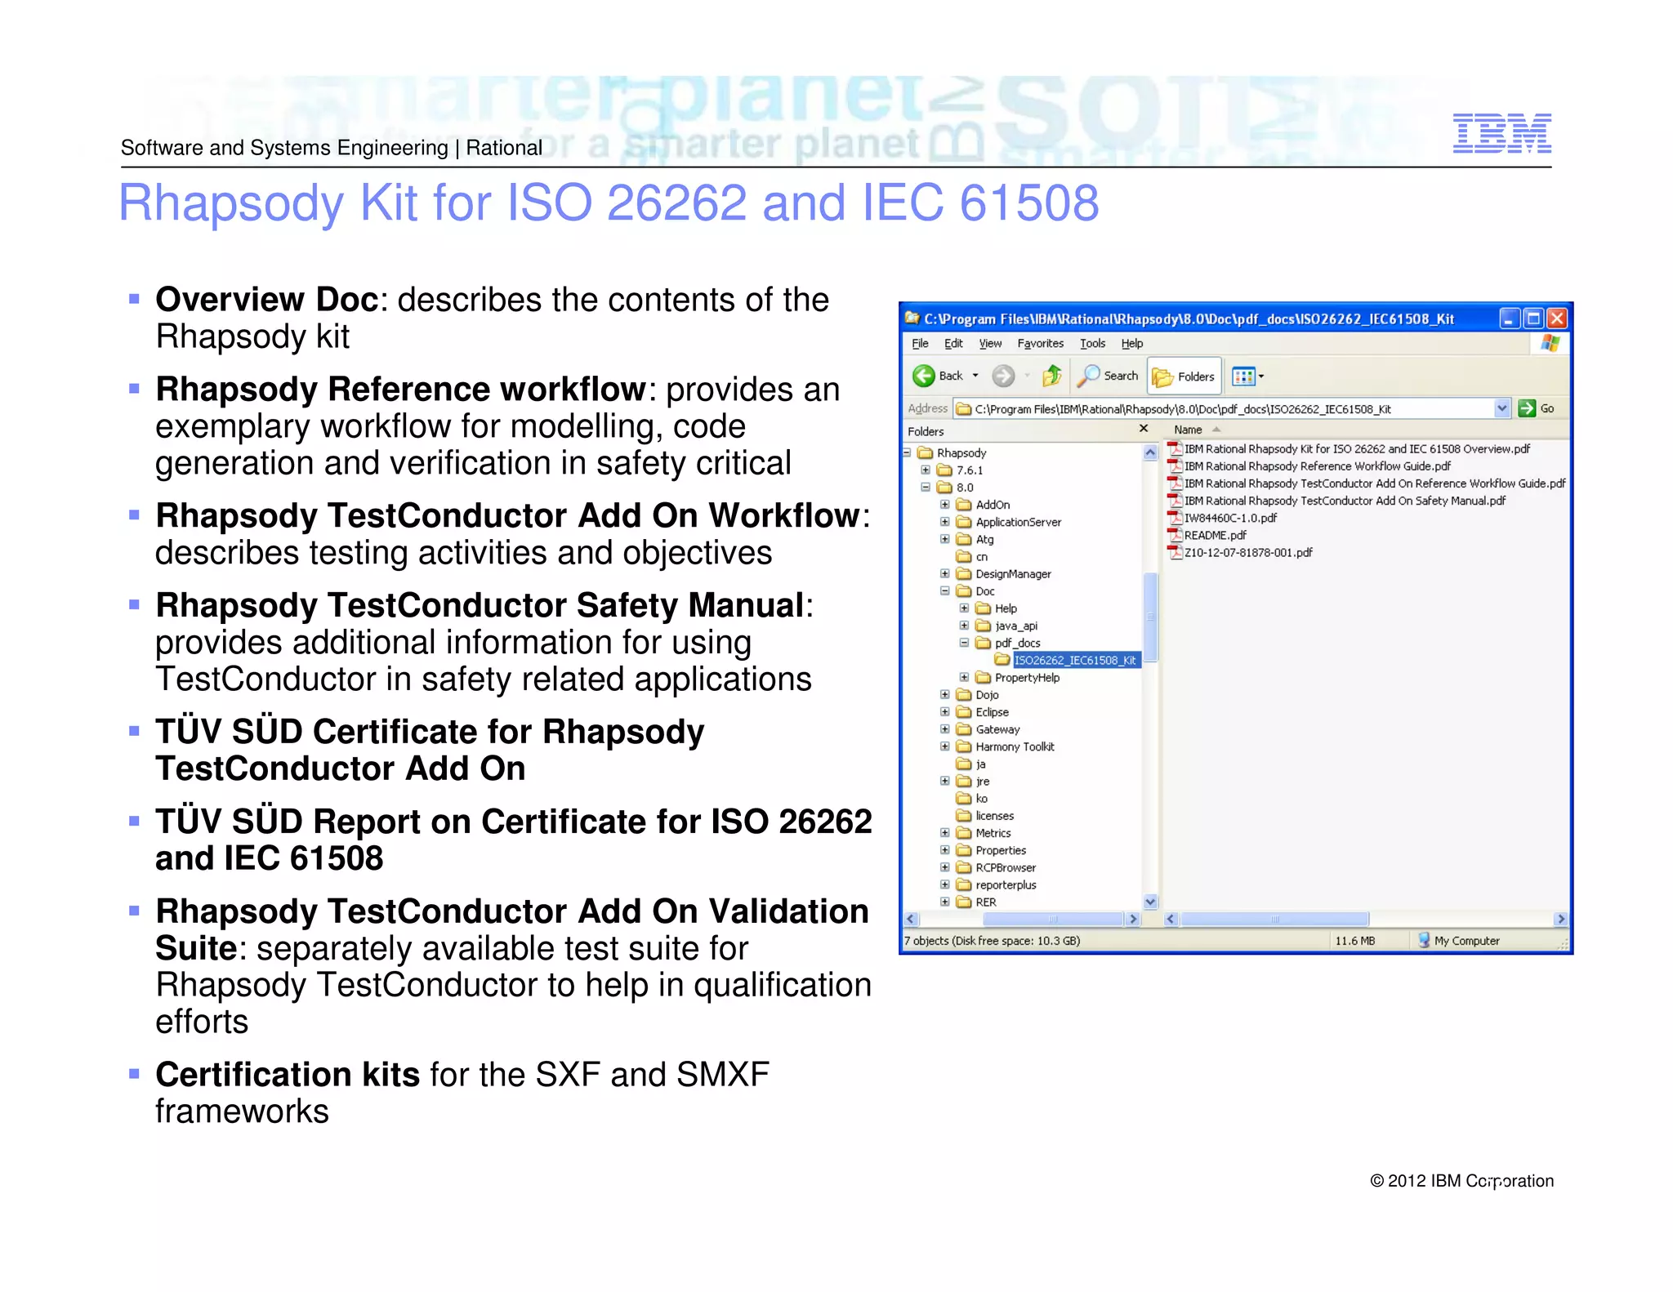Click folder tree horizontal scroll right arrow
Image resolution: width=1673 pixels, height=1292 pixels.
(x=1132, y=919)
